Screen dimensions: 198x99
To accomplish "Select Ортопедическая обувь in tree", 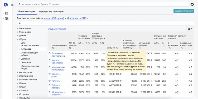I will click(x=30, y=67).
